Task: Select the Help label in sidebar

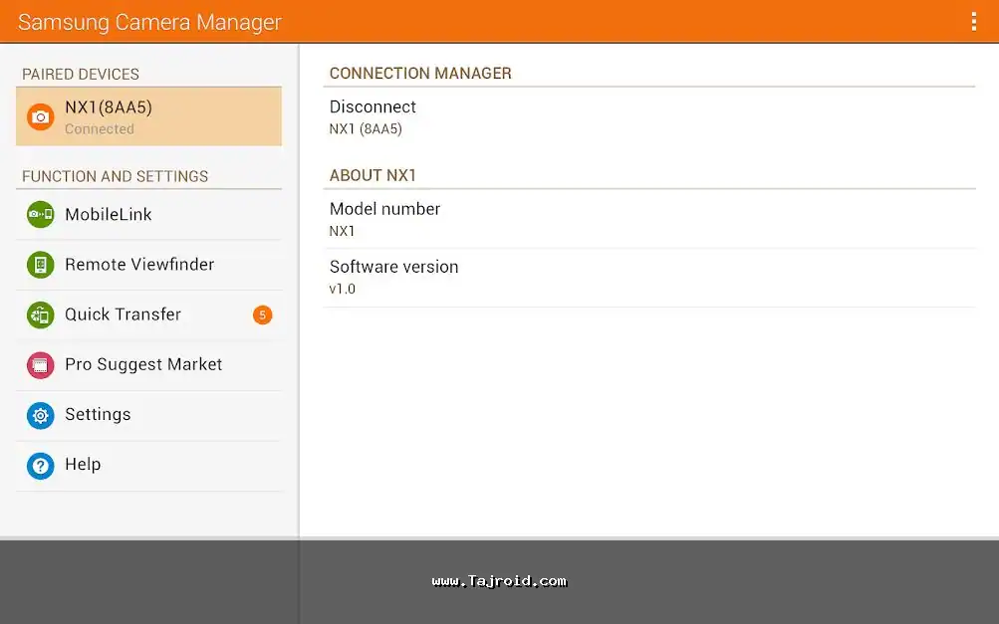Action: point(83,465)
